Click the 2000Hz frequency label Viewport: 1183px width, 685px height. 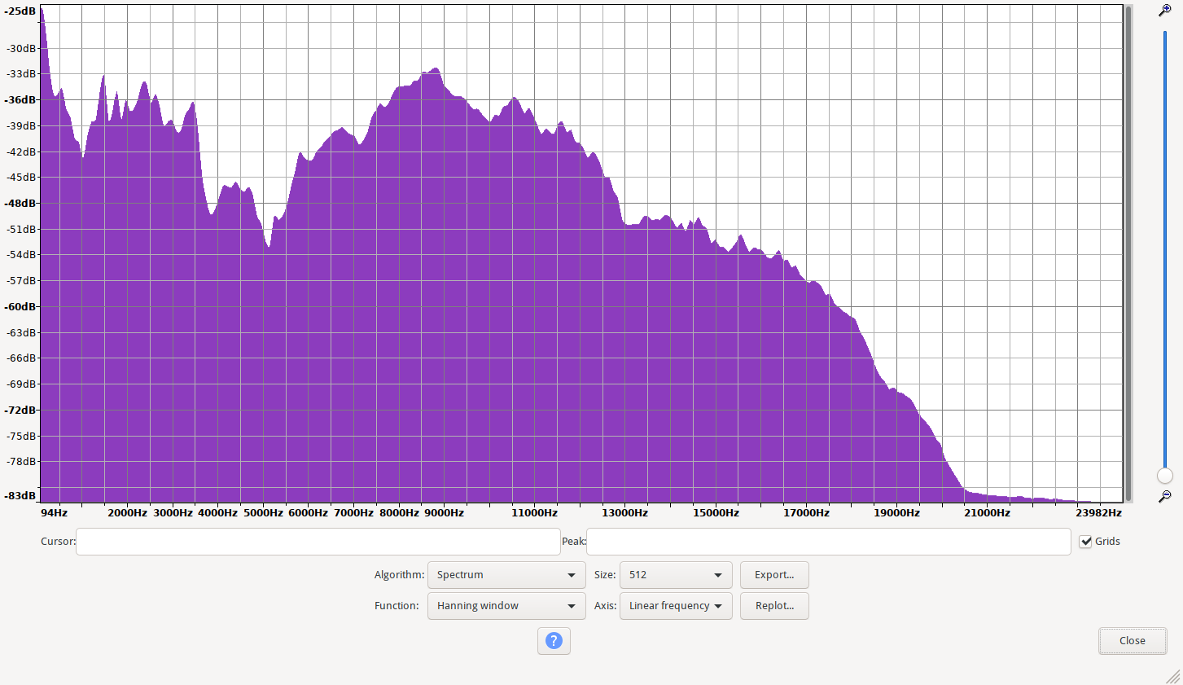pos(128,513)
